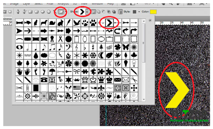Choose the Rectangle shape tool
This screenshot has width=213, height=129.
tap(30, 12)
